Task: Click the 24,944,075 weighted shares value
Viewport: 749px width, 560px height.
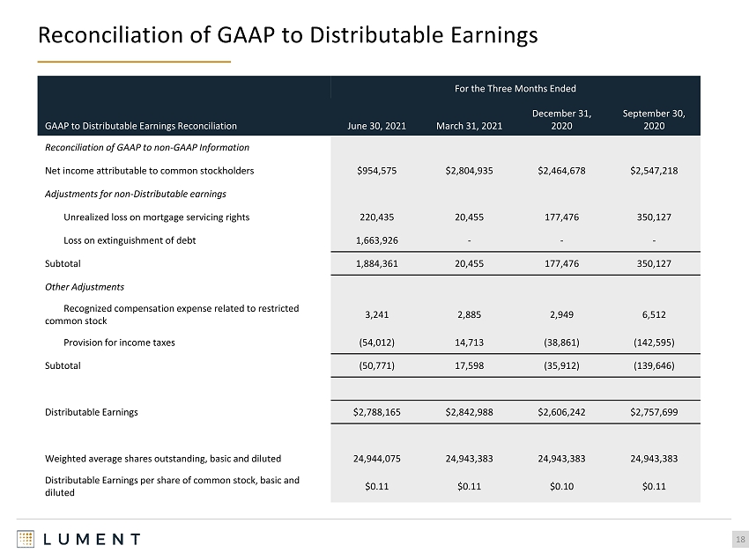Action: 376,459
